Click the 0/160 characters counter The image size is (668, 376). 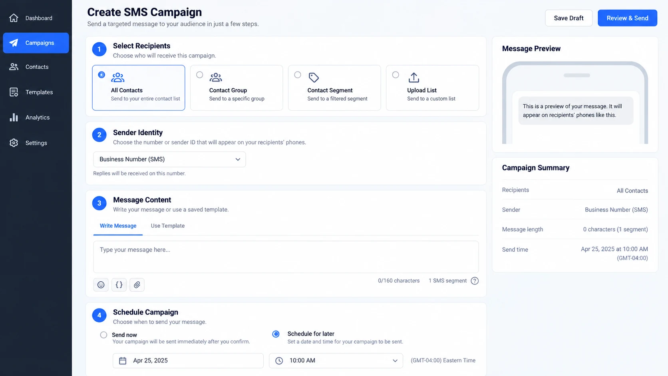(399, 281)
